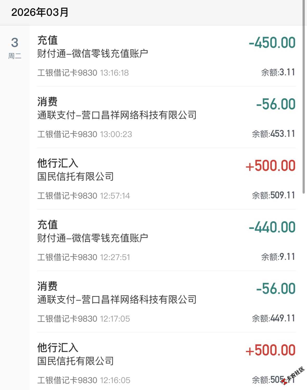Click the -440.00 amount
The image size is (307, 390).
(272, 227)
